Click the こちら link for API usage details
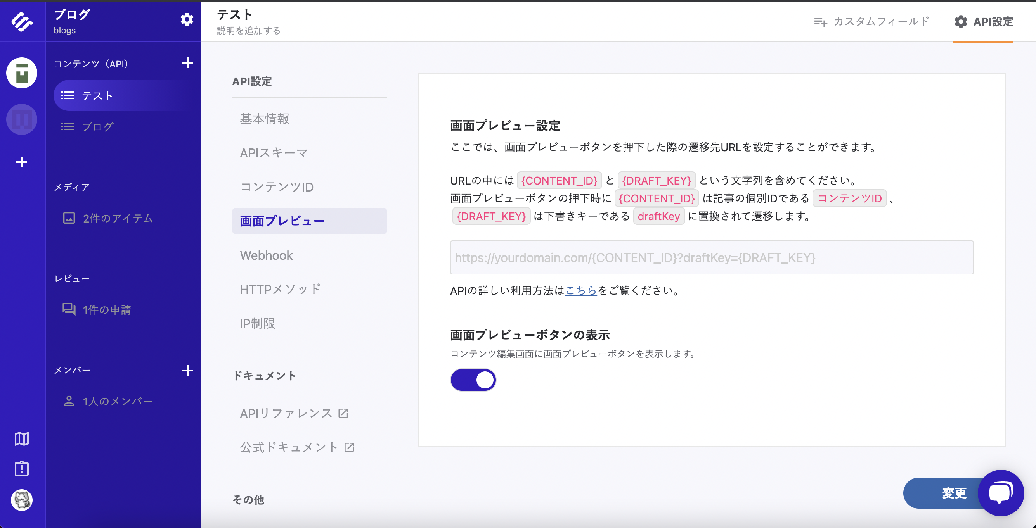Screen dimensions: 1036x528 [x=581, y=291]
